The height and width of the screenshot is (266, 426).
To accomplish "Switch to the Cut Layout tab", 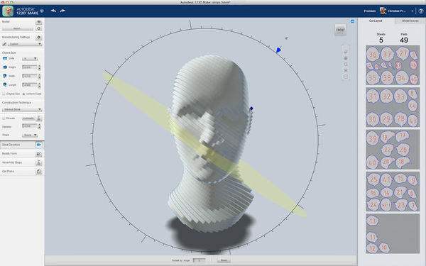I will (x=376, y=21).
